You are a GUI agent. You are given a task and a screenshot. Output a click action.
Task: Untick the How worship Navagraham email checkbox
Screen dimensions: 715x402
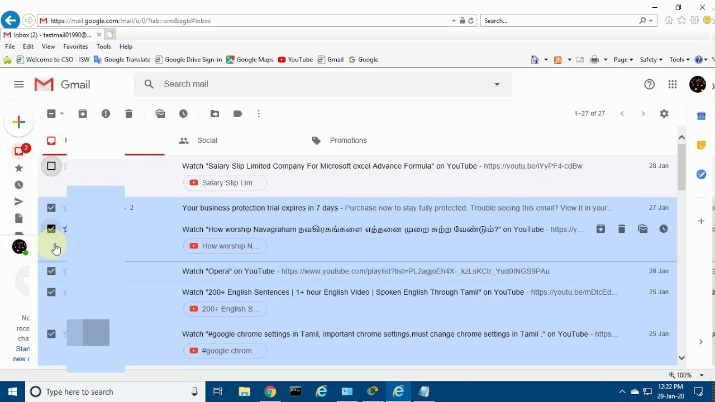point(51,229)
